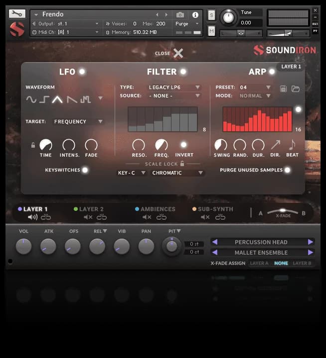
Task: Toggle the Keyswitches option
Action: tap(85, 170)
